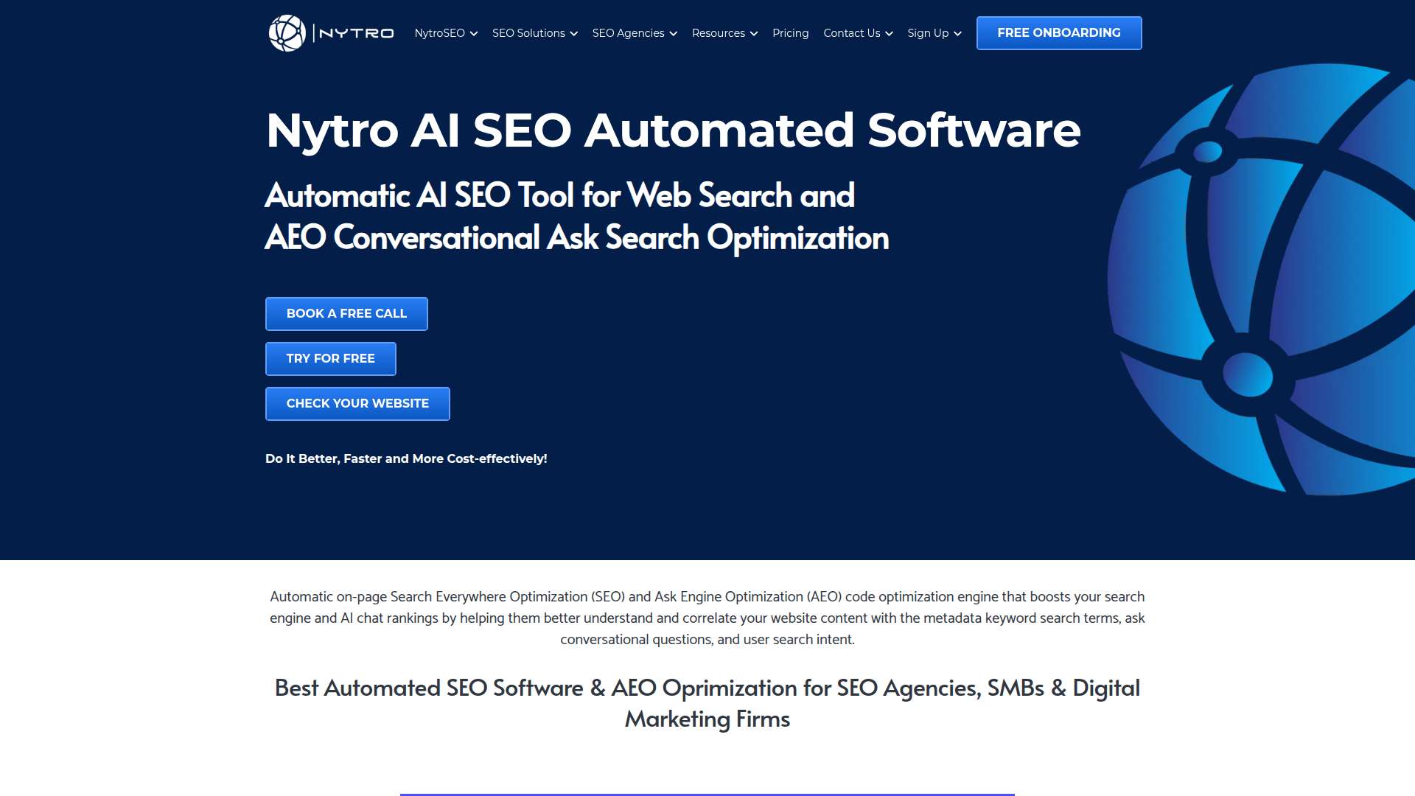This screenshot has height=796, width=1415.
Task: Click CHECK YOUR WEBSITE button
Action: pos(357,404)
